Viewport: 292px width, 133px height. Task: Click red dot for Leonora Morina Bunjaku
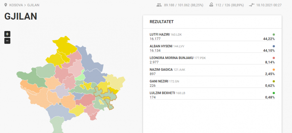274,58
